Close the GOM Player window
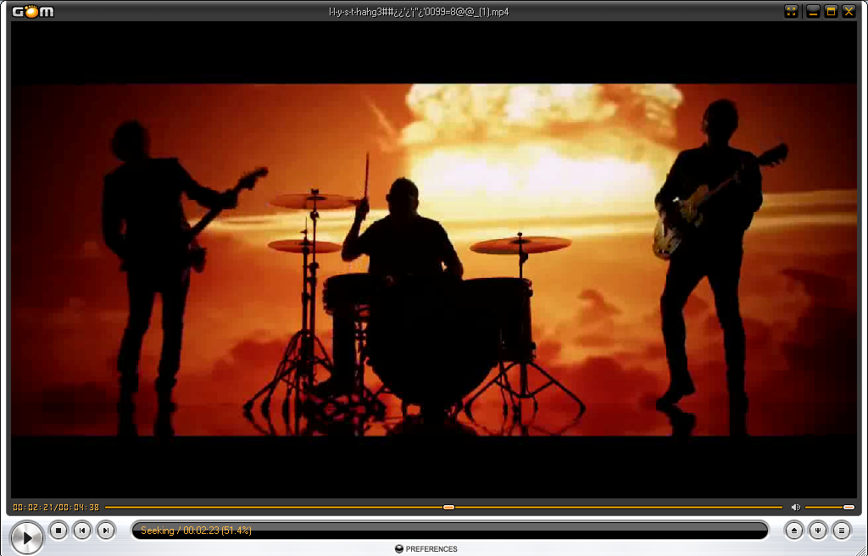The width and height of the screenshot is (868, 556). coord(848,11)
